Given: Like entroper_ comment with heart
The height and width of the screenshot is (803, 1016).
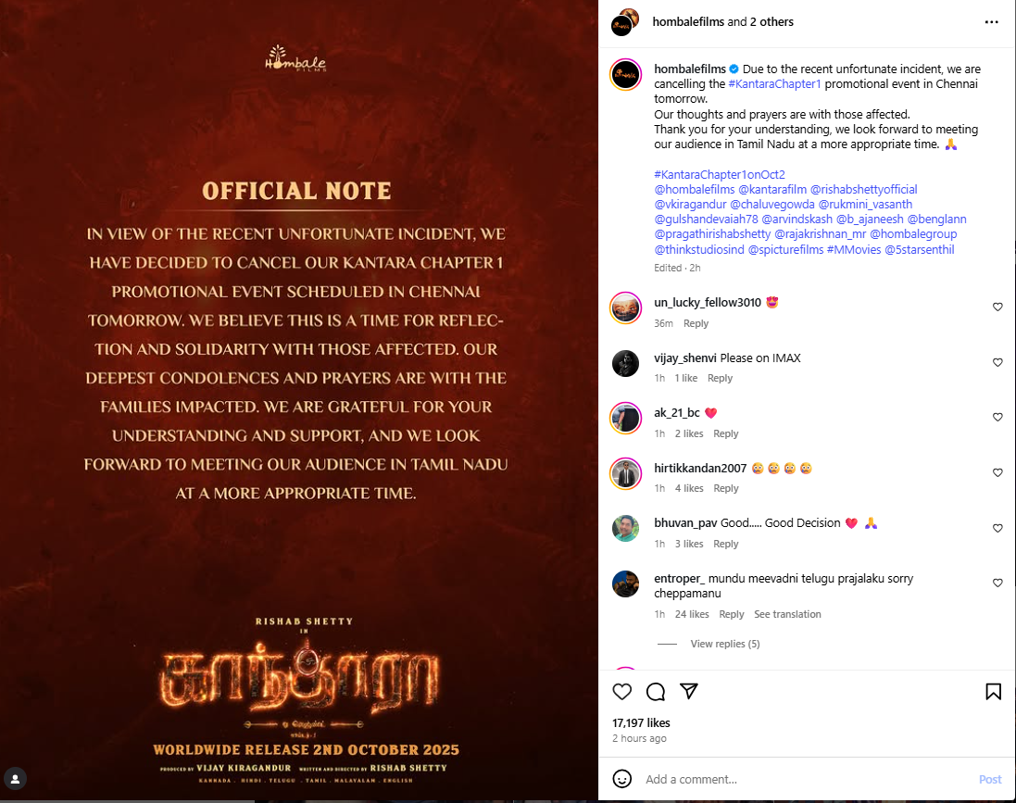Looking at the screenshot, I should pyautogui.click(x=997, y=583).
